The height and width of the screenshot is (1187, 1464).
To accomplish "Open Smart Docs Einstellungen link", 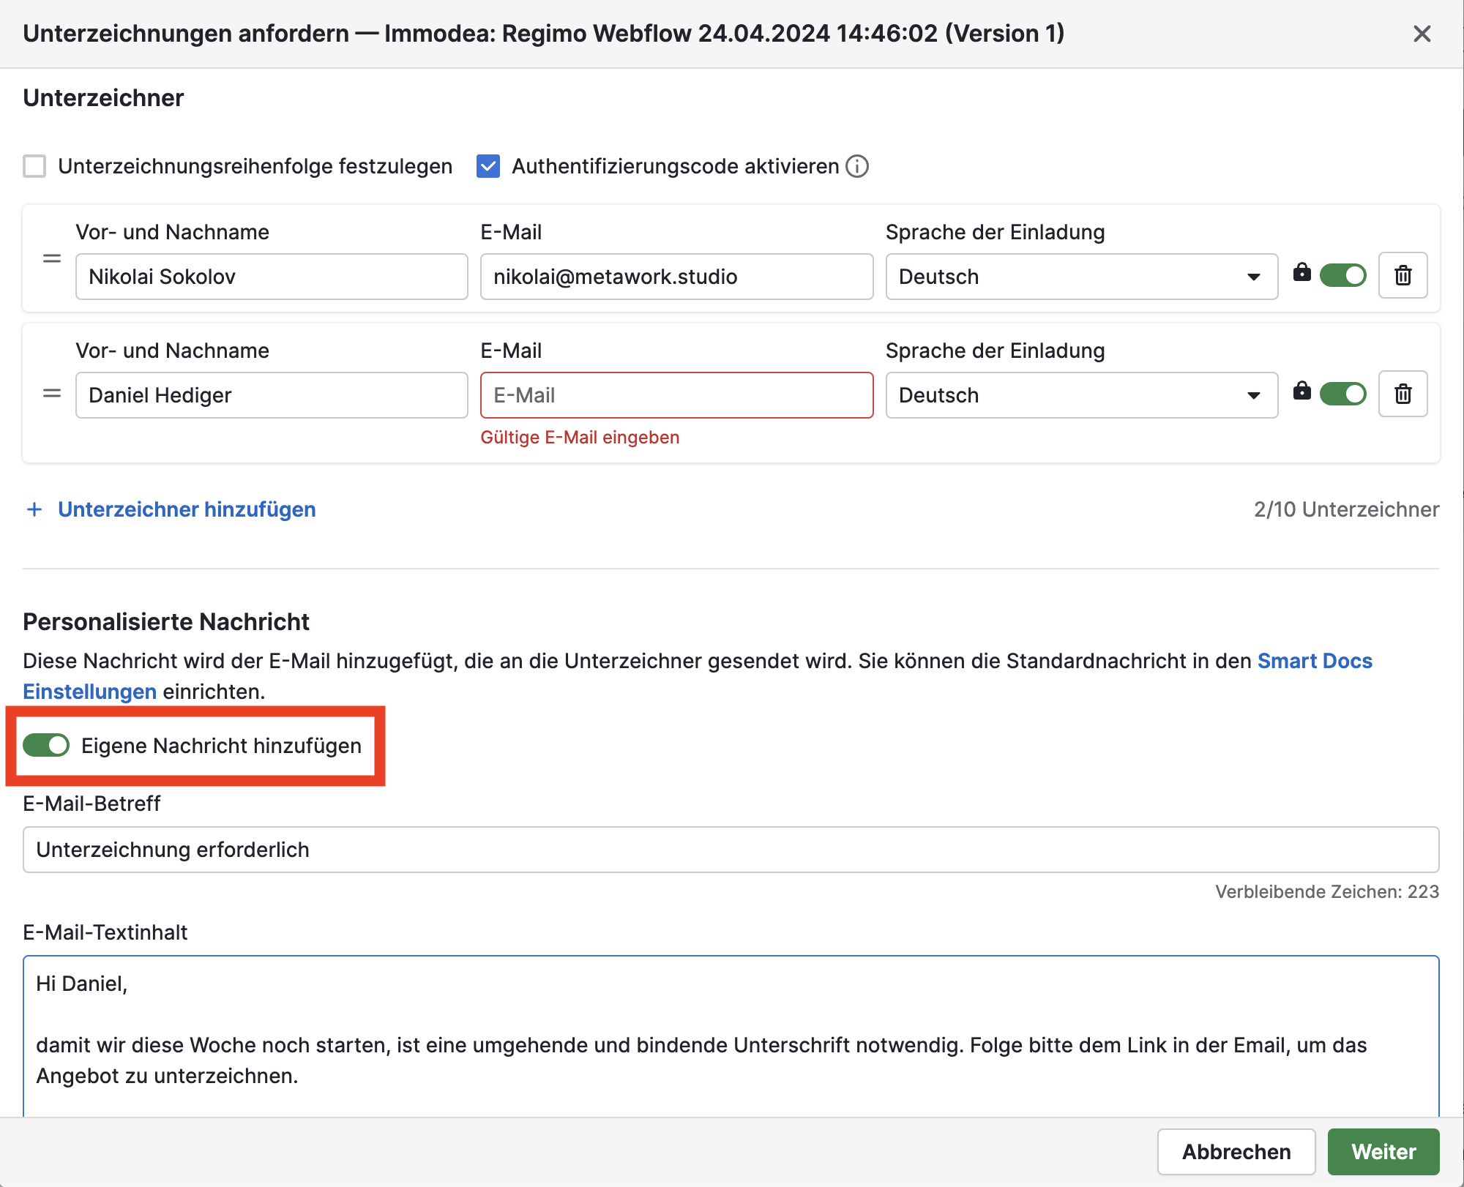I will click(1314, 661).
